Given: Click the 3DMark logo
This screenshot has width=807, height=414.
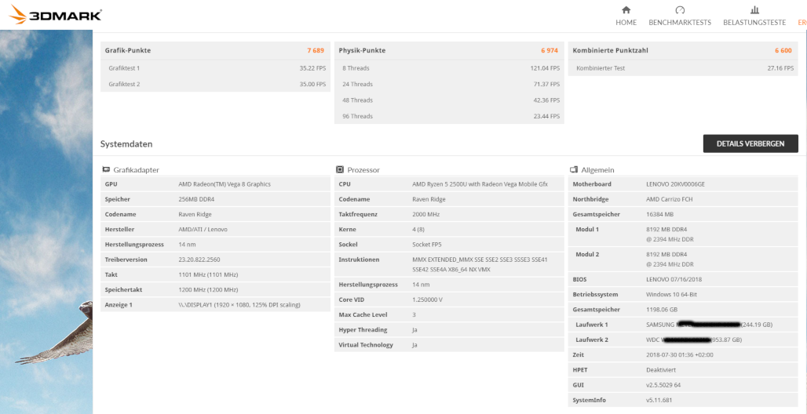Looking at the screenshot, I should (56, 14).
